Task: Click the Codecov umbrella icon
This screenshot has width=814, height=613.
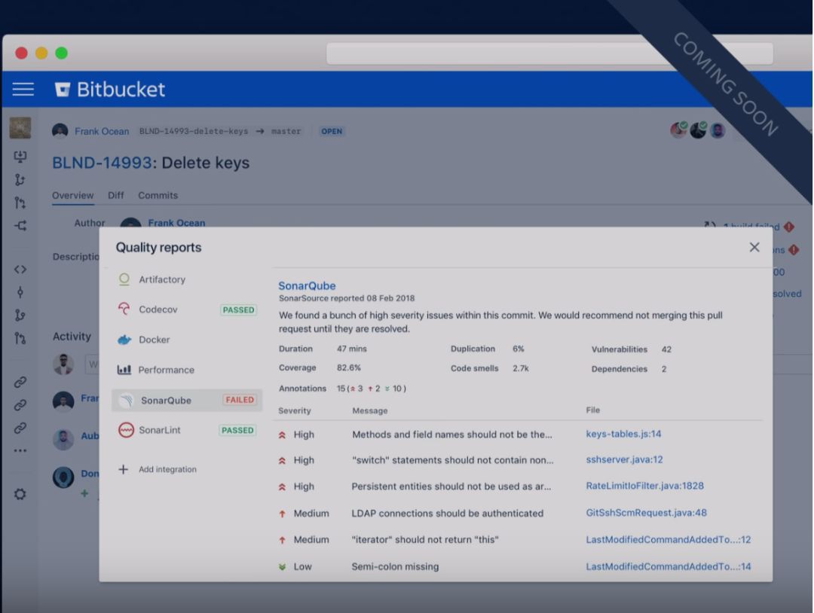Action: (124, 309)
